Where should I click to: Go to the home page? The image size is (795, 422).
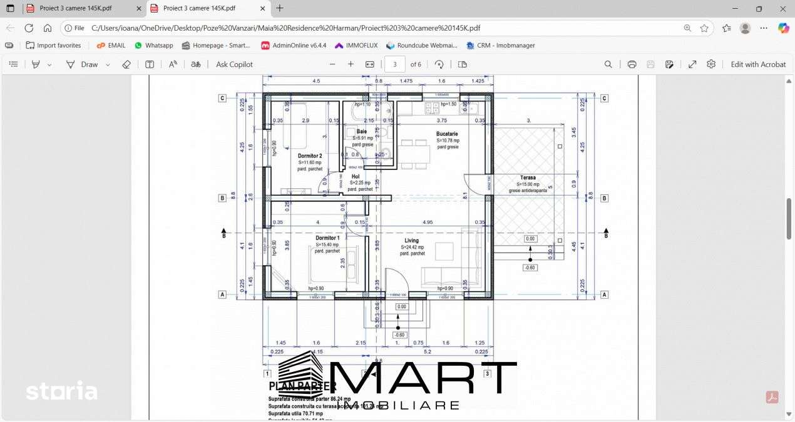pos(48,28)
